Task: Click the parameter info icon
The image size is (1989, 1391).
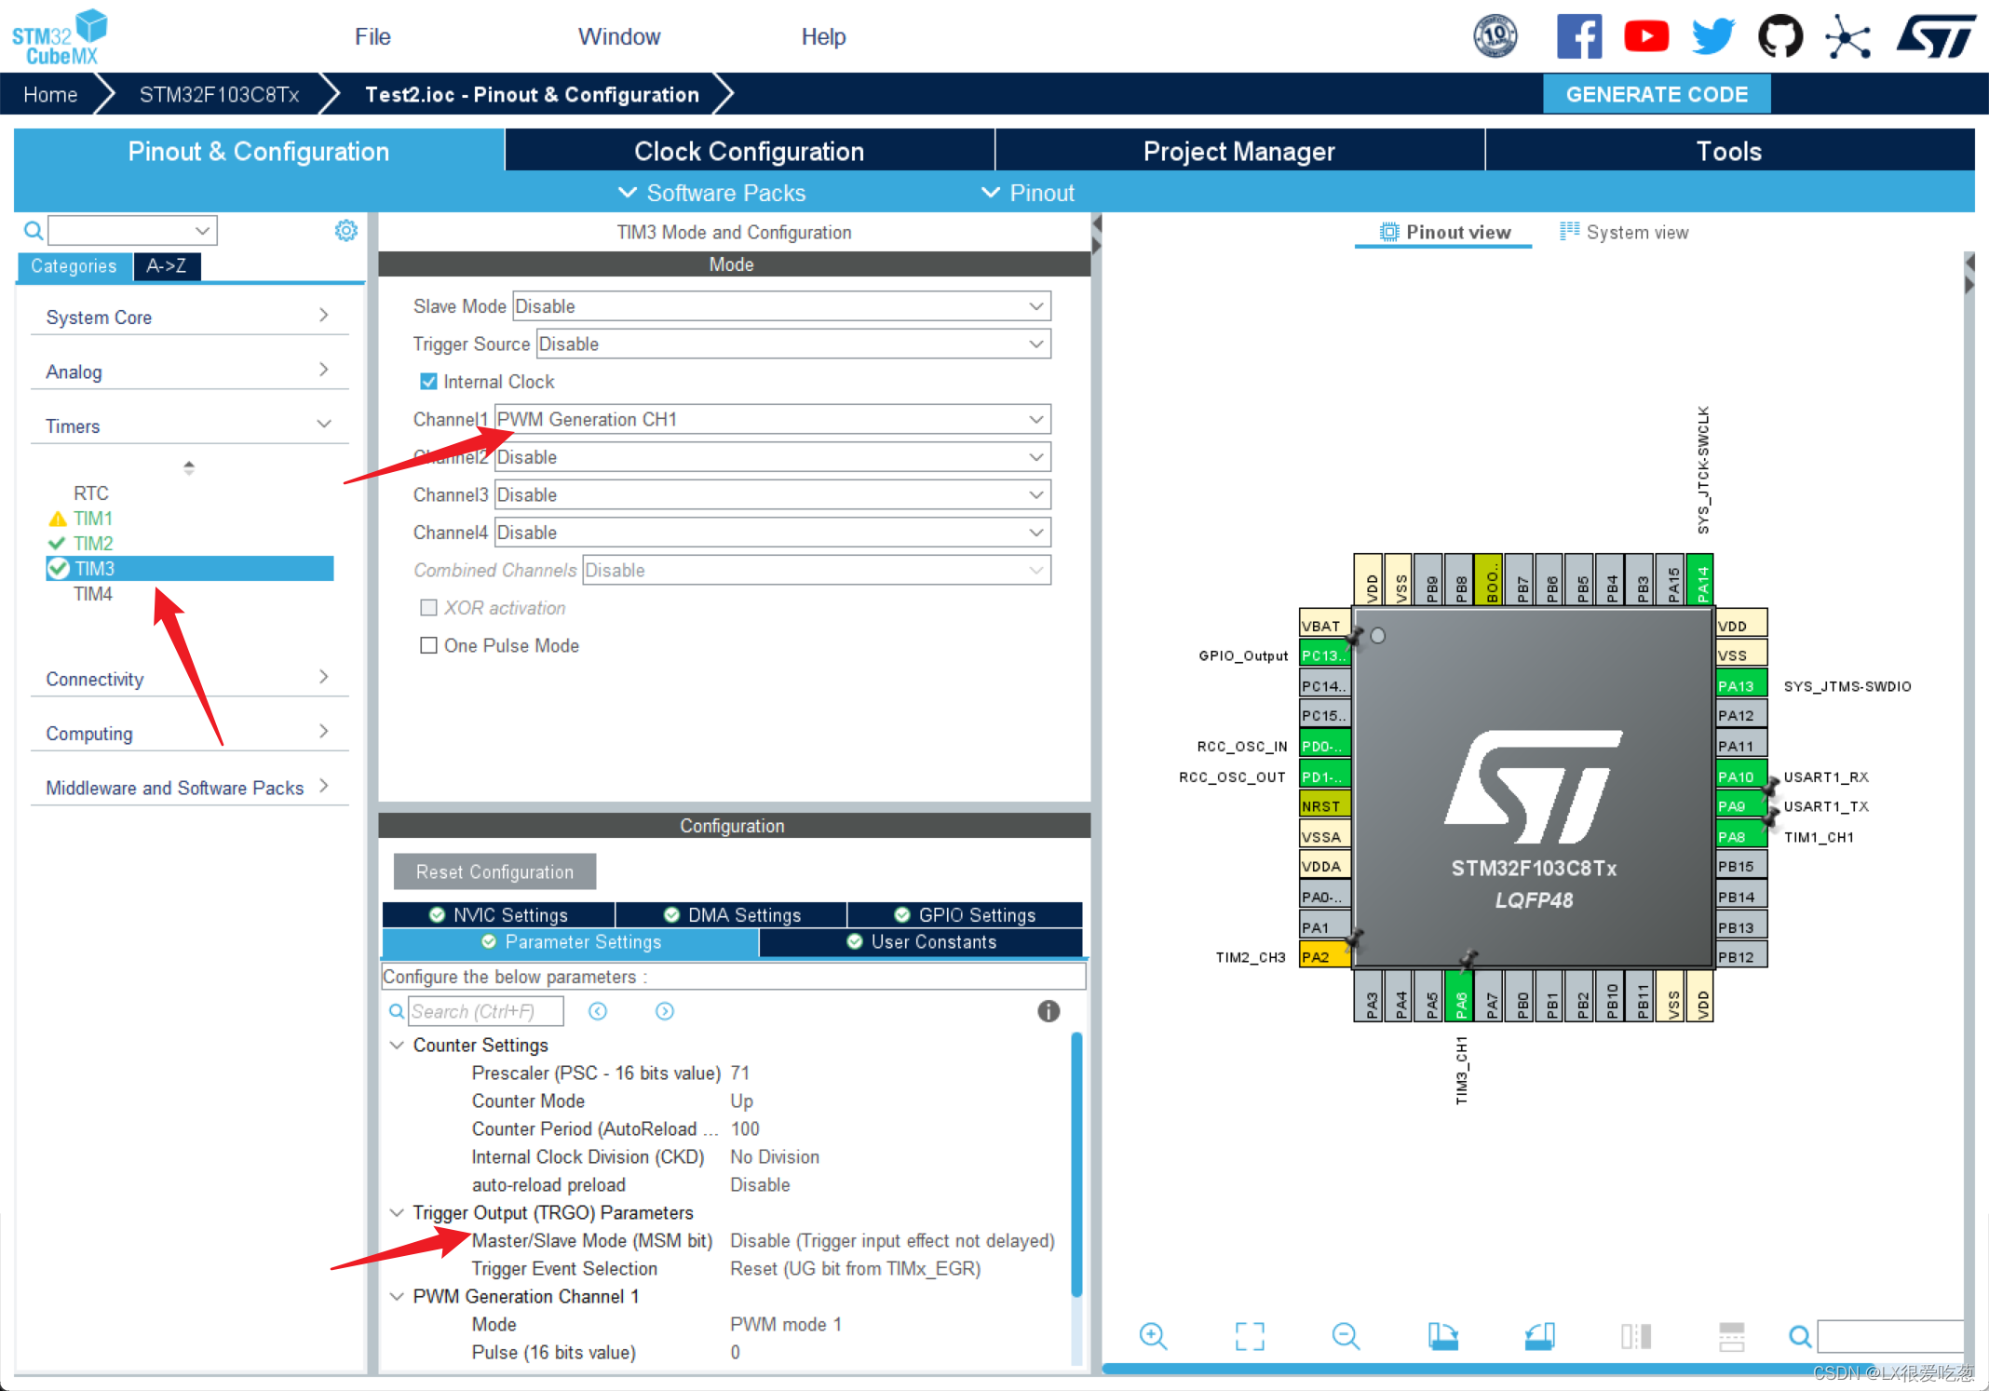Action: (1049, 1011)
